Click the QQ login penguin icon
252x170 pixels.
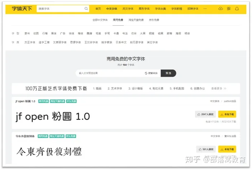pyautogui.click(x=237, y=9)
